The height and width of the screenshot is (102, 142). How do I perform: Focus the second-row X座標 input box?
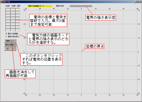[x=8, y=13]
